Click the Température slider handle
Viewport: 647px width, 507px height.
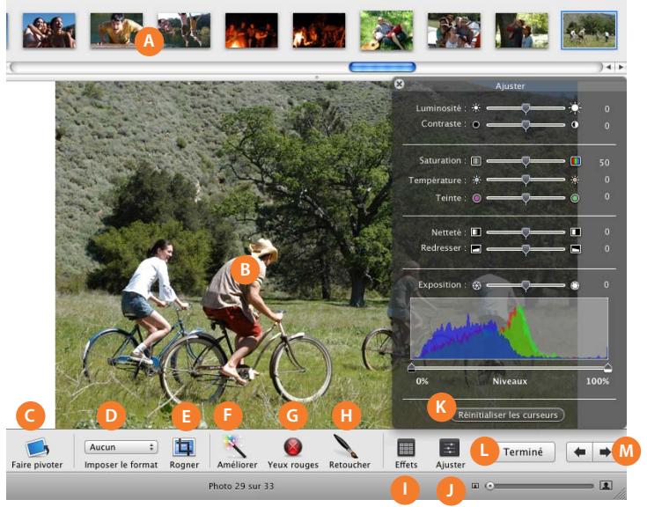coord(526,180)
